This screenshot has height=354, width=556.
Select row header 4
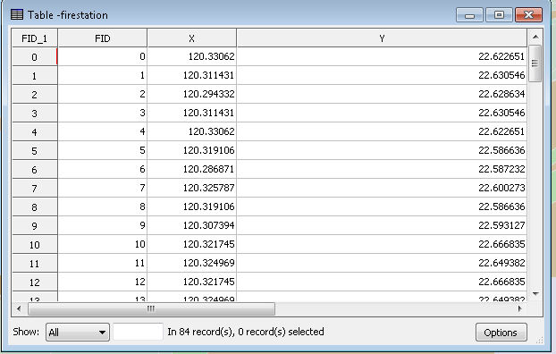point(34,132)
